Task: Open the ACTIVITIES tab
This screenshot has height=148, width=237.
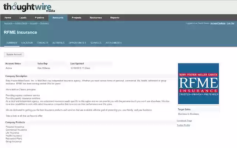Action: coord(59,43)
